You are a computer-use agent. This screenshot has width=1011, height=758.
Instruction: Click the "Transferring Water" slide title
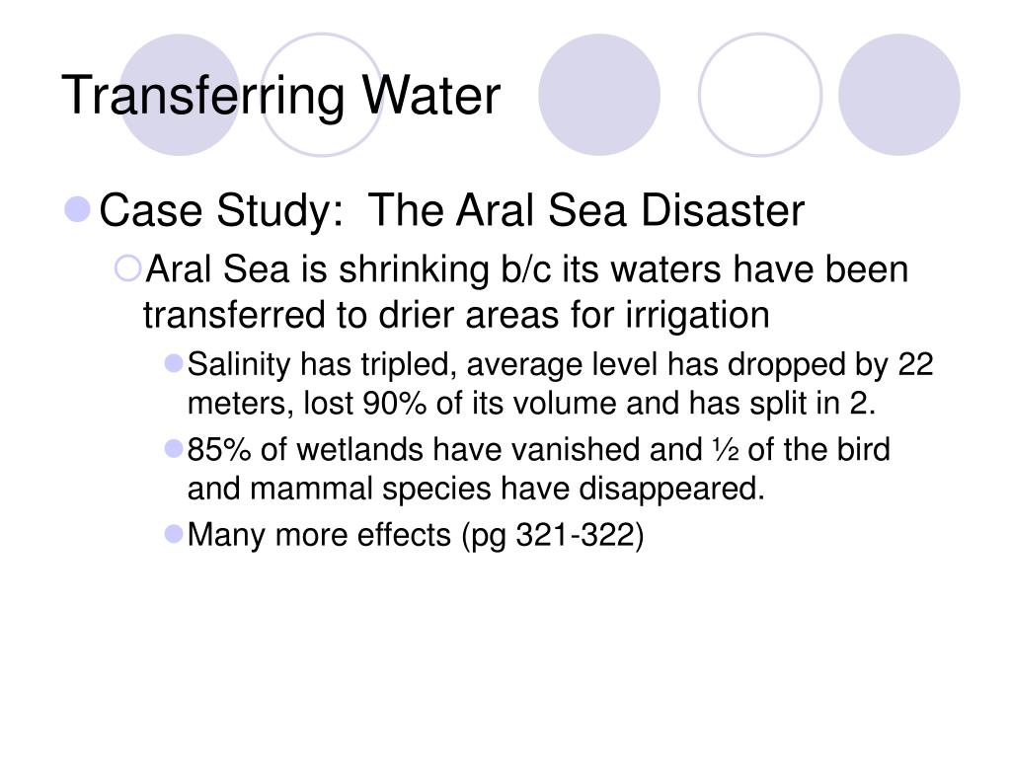[x=281, y=96]
